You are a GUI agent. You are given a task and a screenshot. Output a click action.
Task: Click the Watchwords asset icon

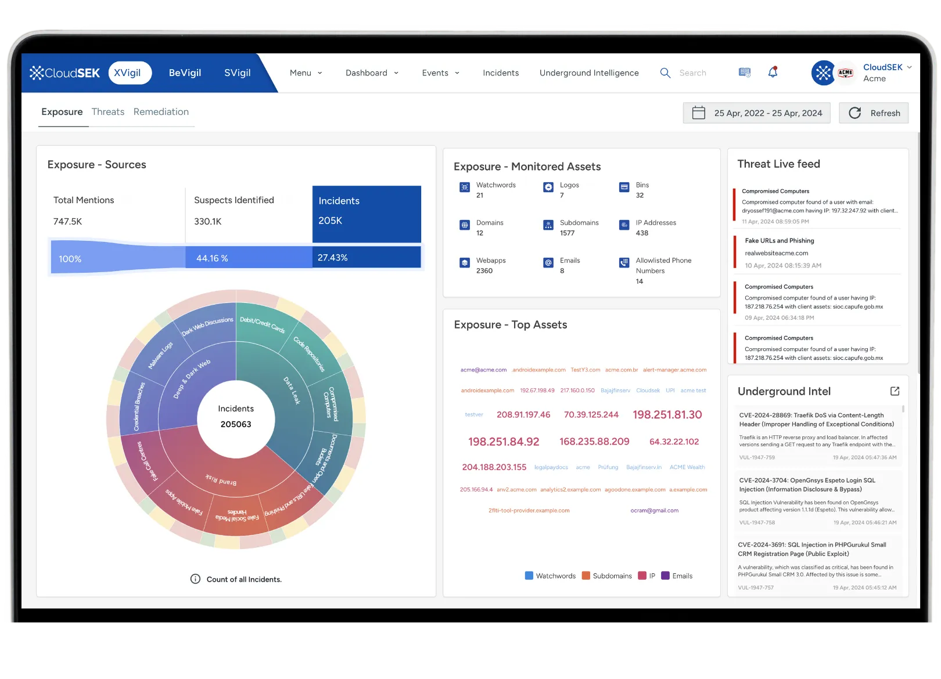[465, 187]
